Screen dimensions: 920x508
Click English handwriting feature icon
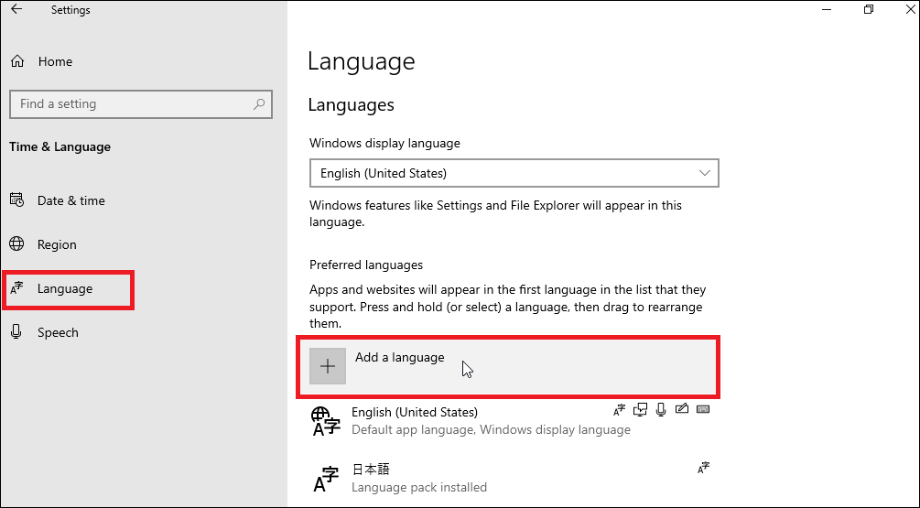point(681,409)
